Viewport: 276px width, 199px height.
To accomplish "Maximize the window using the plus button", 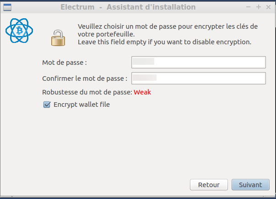I will pos(259,7).
